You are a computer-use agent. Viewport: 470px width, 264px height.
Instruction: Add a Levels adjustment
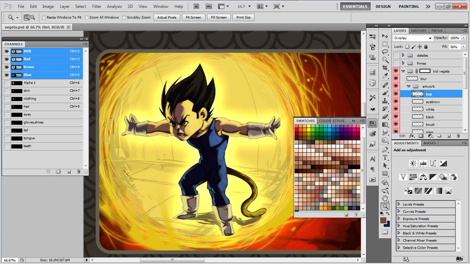[423, 163]
